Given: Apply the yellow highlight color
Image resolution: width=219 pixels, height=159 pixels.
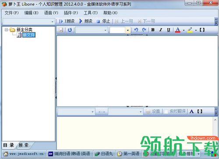Looking at the screenshot, I should click(x=190, y=30).
